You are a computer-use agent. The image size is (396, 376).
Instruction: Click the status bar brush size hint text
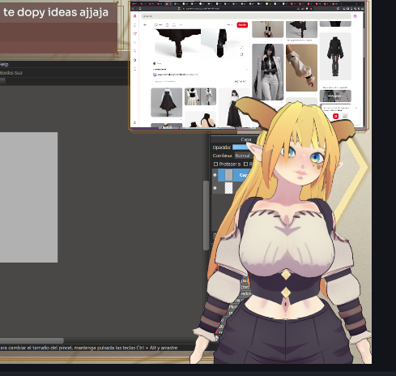(88, 348)
